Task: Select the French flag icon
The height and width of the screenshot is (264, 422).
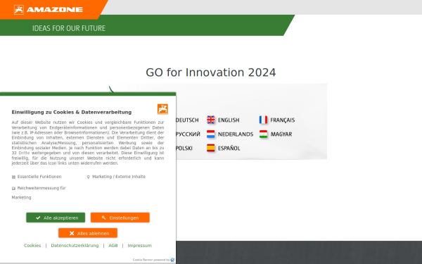Action: 263,120
